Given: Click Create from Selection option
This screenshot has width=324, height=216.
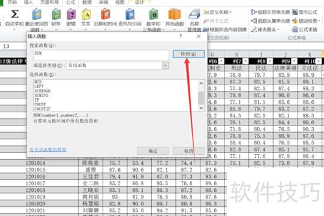Looking at the screenshot, I should pos(225,29).
